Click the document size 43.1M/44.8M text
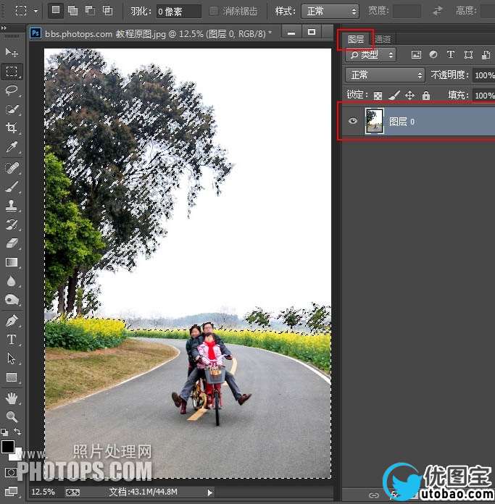The height and width of the screenshot is (504, 495). (x=143, y=492)
